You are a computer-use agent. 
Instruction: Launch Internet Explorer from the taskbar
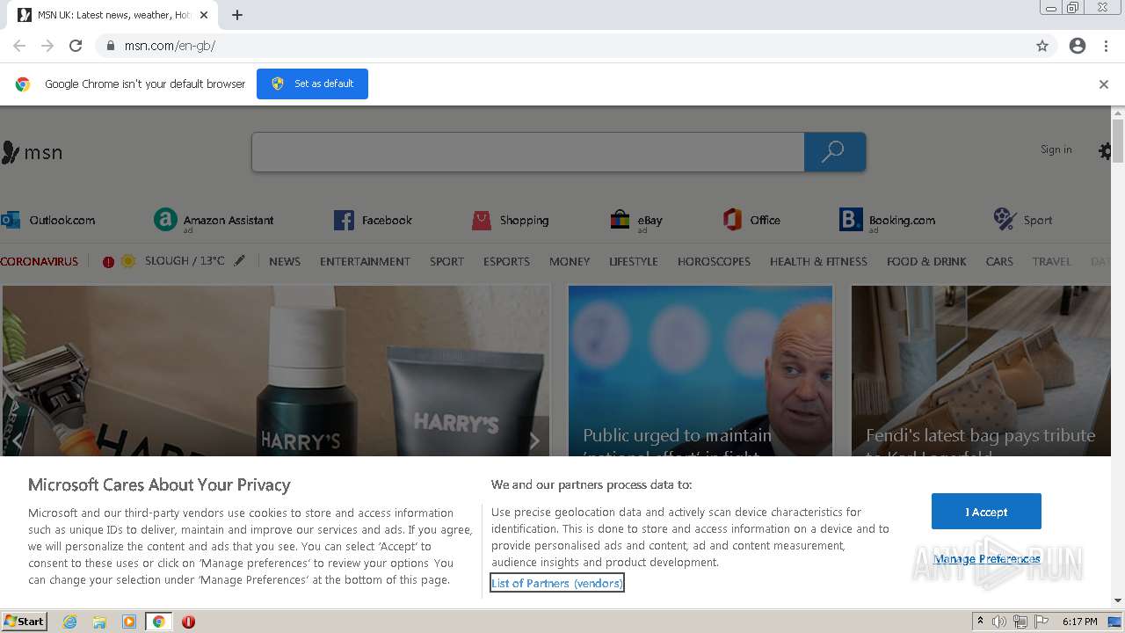70,622
